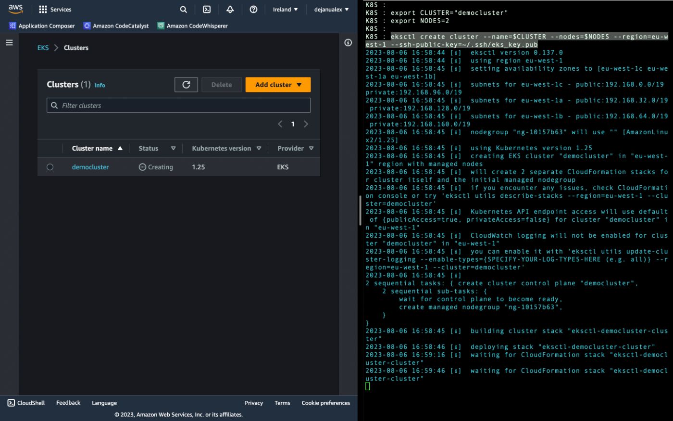673x421 pixels.
Task: Go to next page of clusters
Action: (x=306, y=124)
